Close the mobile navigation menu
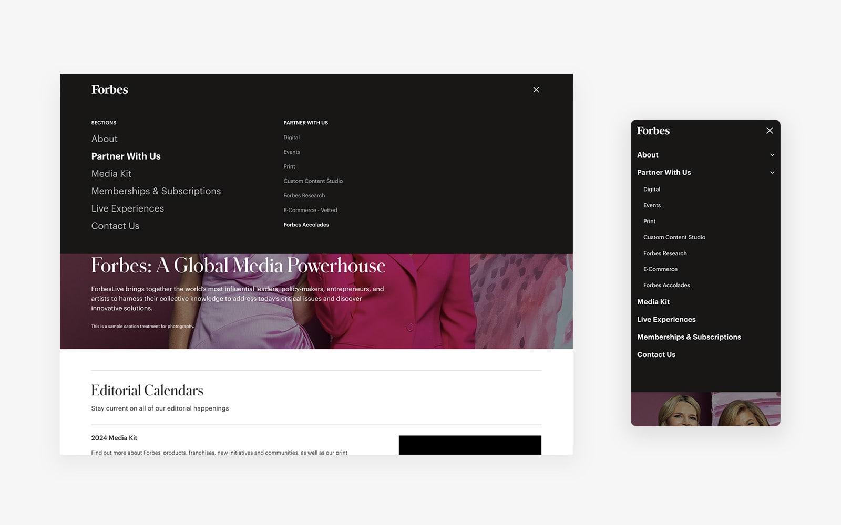Image resolution: width=841 pixels, height=525 pixels. tap(770, 131)
